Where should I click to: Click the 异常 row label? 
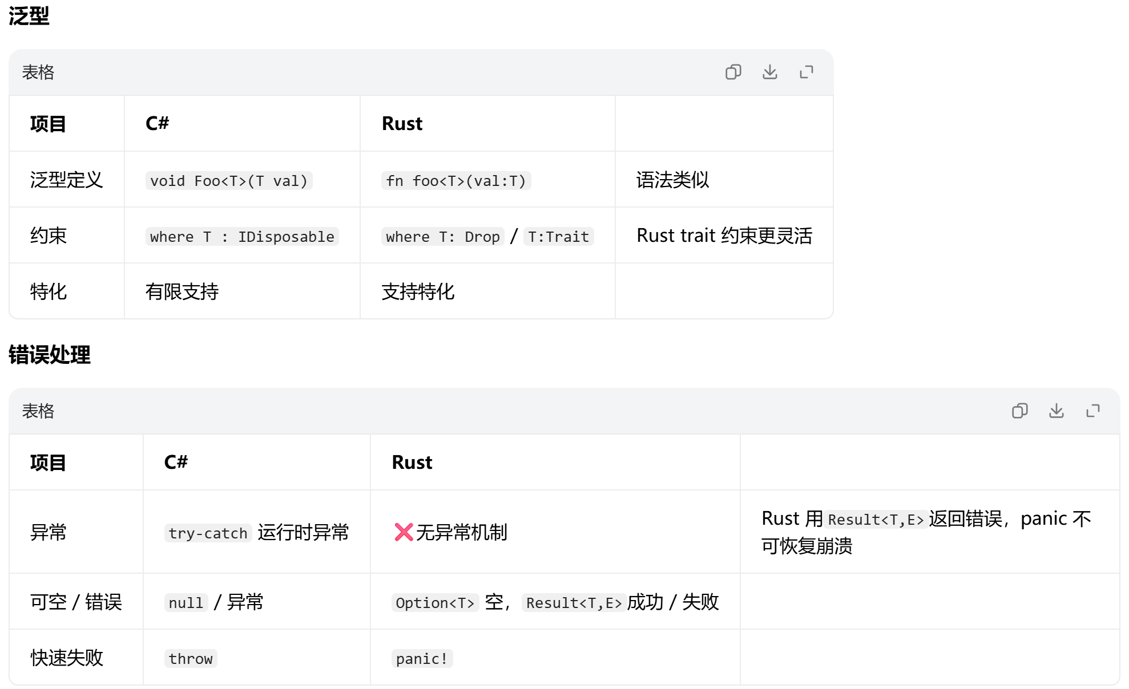pos(49,532)
